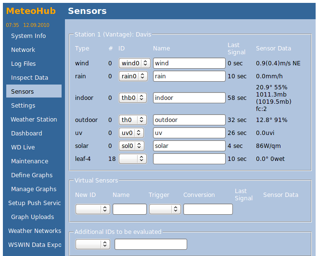Click the wind sensor name field
This screenshot has height=256, width=319.
tap(189, 63)
